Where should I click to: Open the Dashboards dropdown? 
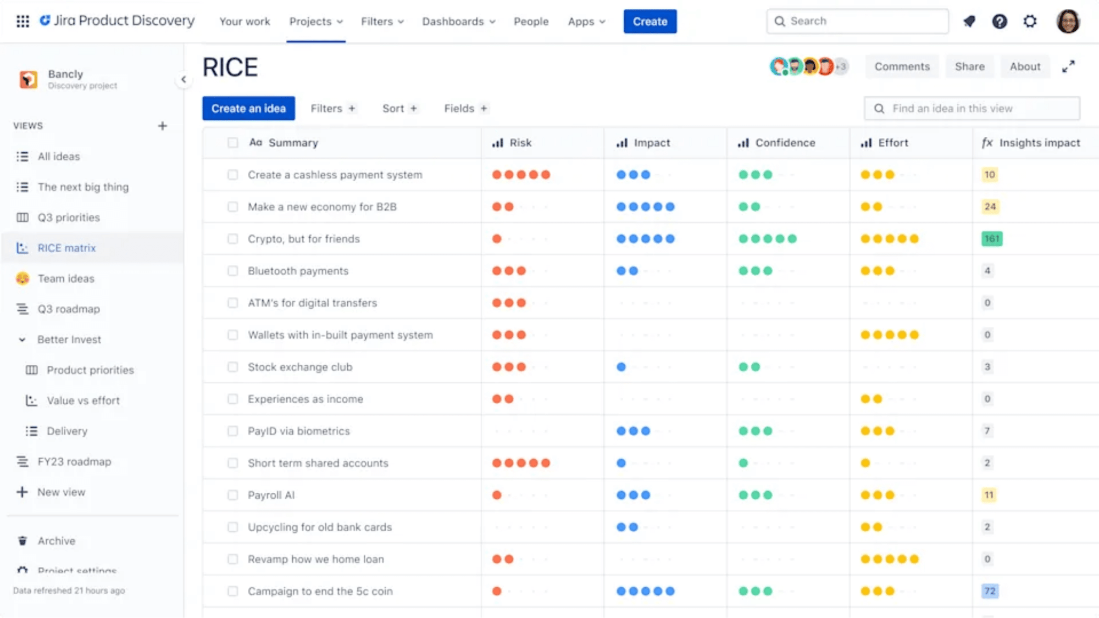[458, 21]
